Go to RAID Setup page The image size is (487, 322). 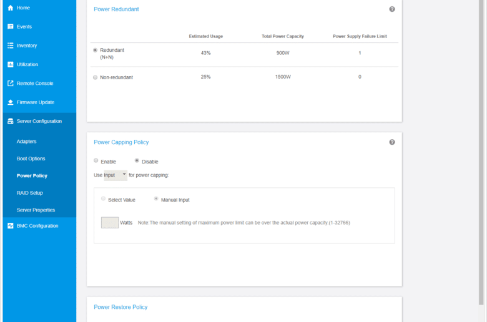(30, 193)
